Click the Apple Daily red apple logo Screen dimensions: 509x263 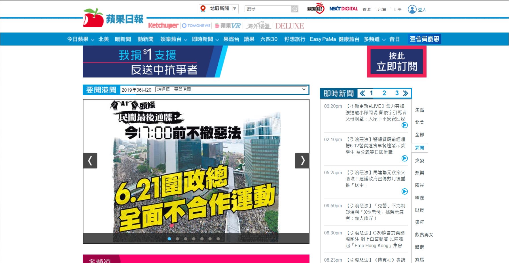93,18
